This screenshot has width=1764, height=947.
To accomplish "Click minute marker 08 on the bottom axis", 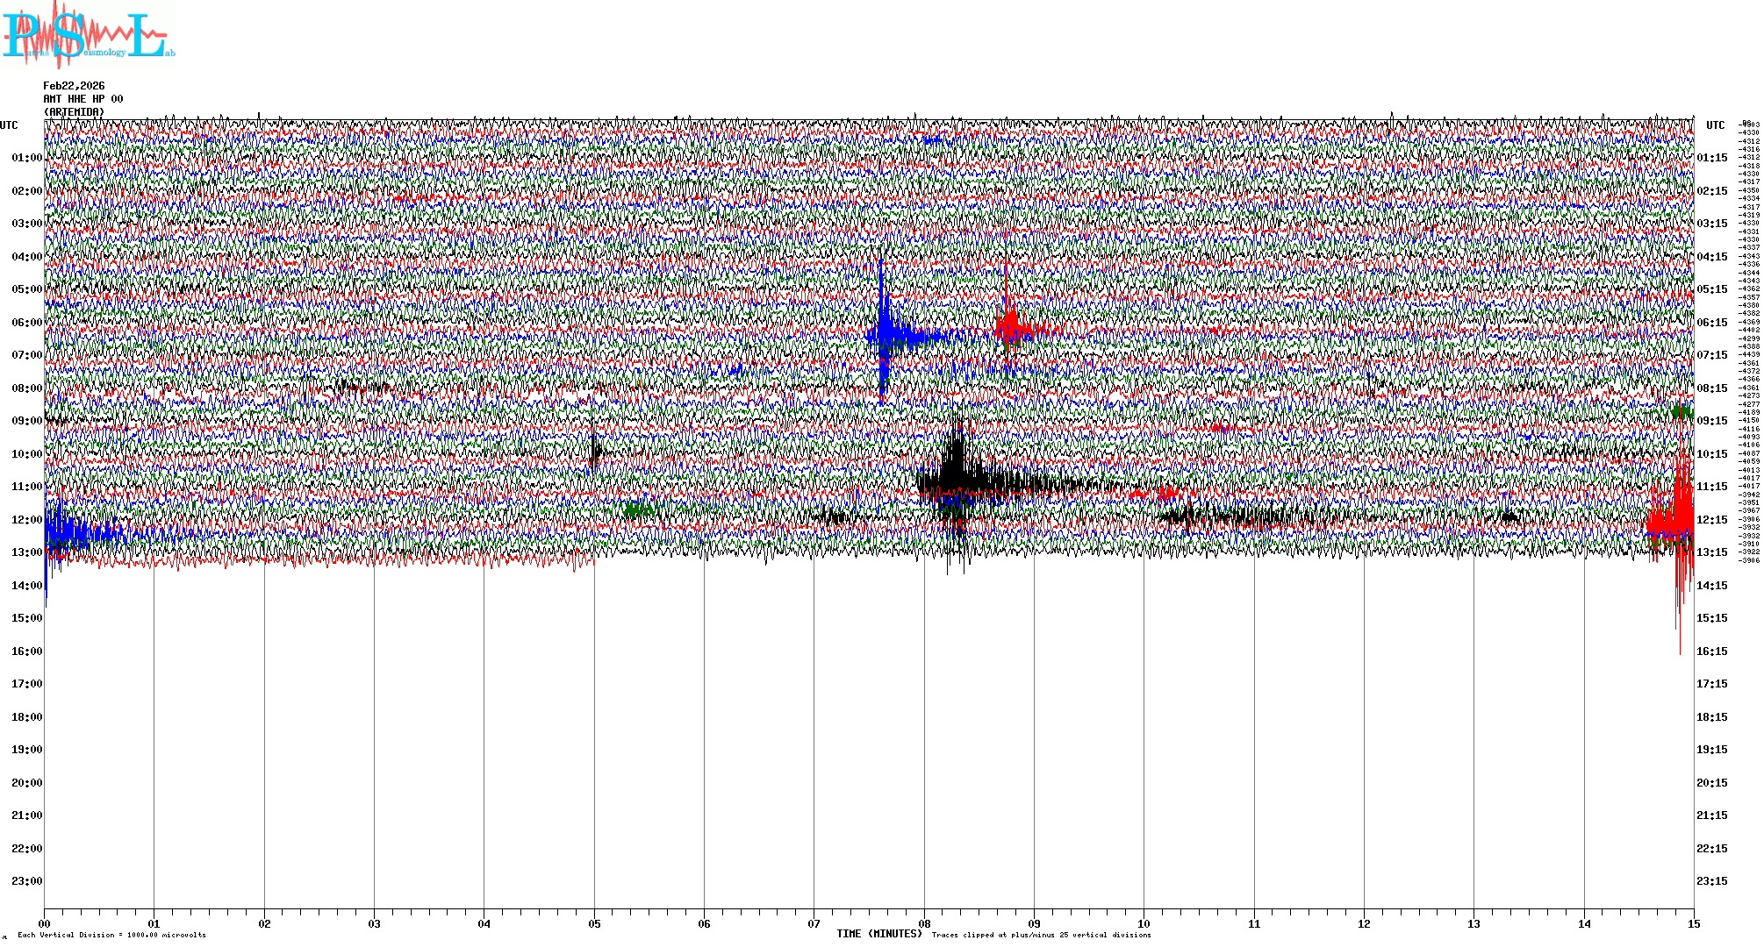I will coord(924,923).
